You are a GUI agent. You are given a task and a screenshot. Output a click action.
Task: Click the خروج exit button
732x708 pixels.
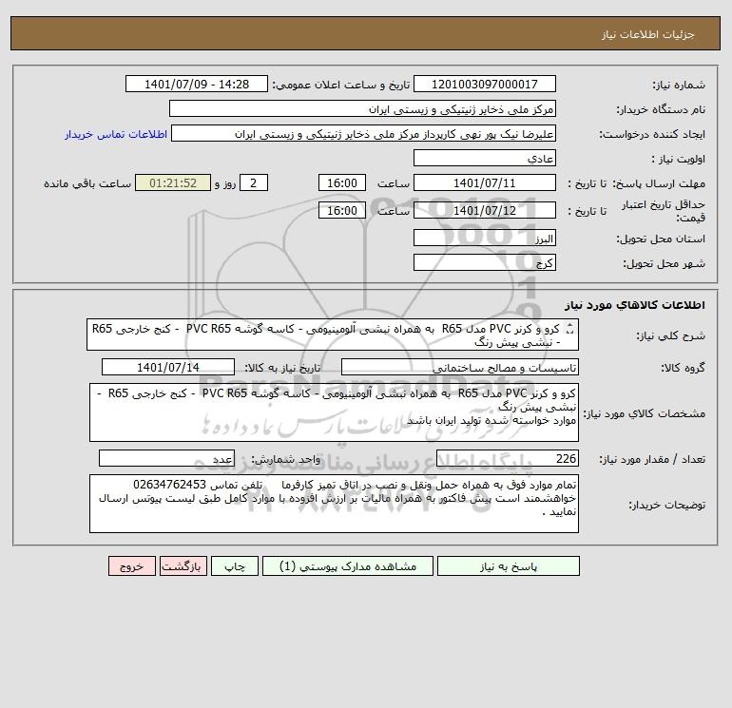[131, 566]
